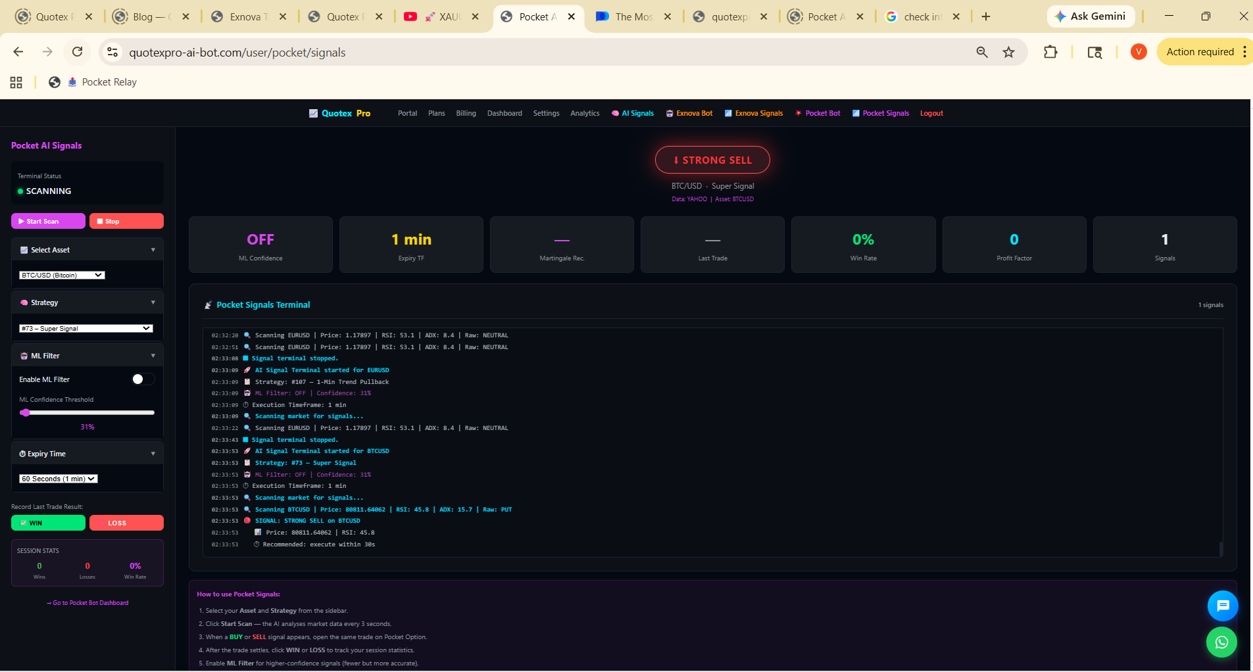Screen dimensions: 1253x672
Task: Click the Start Scan button
Action: click(48, 221)
